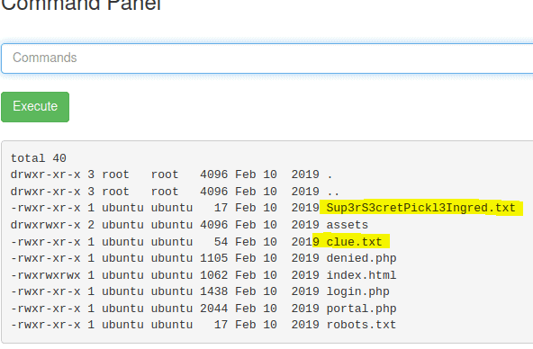The height and width of the screenshot is (349, 533).
Task: Click the drwxrwxr-x permissions of assets
Action: [46, 225]
